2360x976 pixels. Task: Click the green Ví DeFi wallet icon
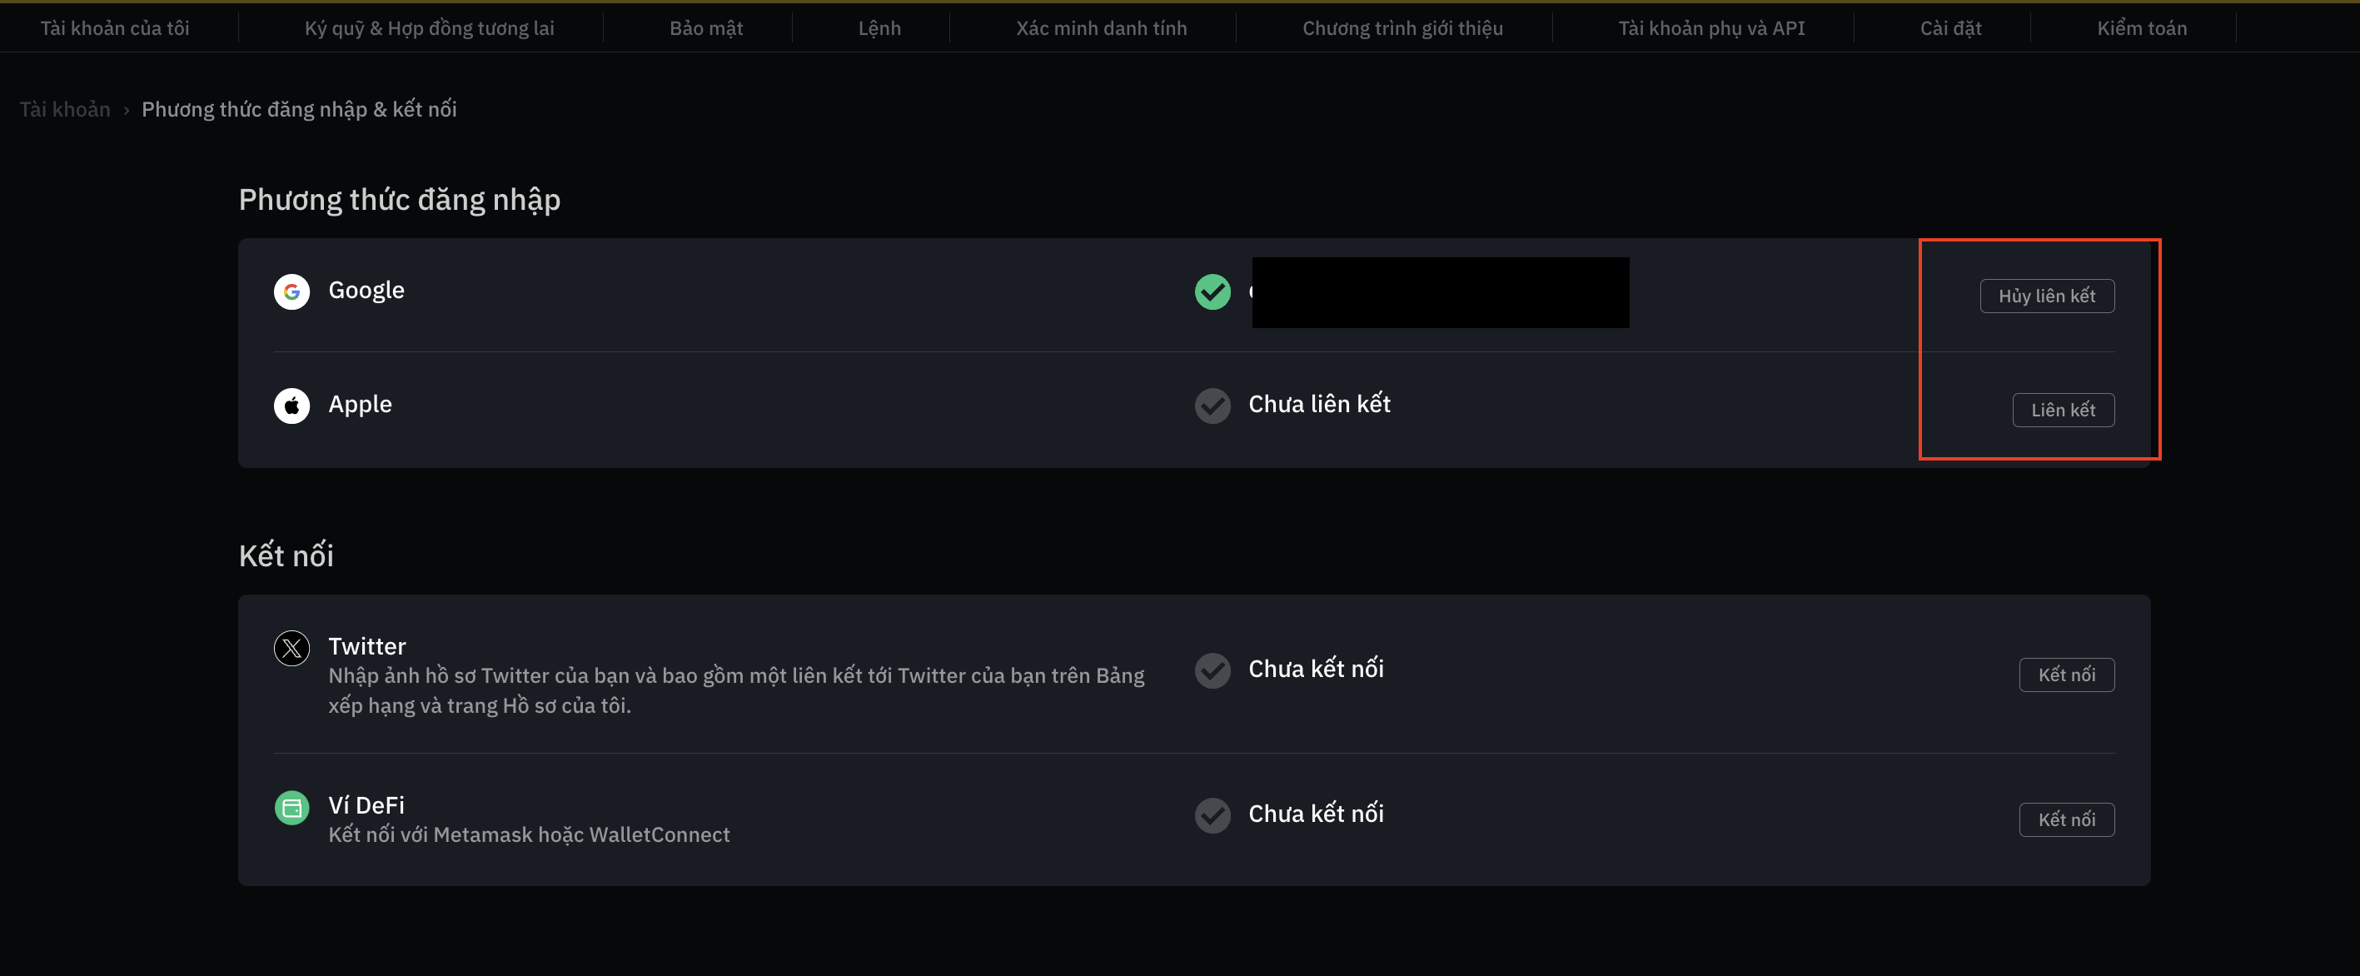click(291, 808)
